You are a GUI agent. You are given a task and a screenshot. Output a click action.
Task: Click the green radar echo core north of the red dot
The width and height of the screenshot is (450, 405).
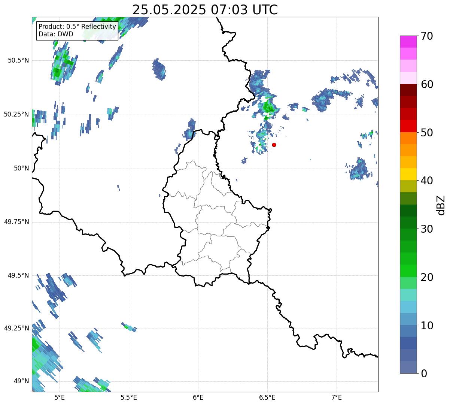(x=268, y=108)
